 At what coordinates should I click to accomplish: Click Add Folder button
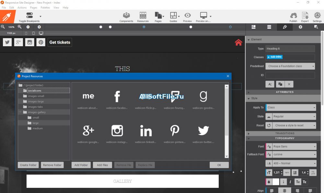click(81, 165)
